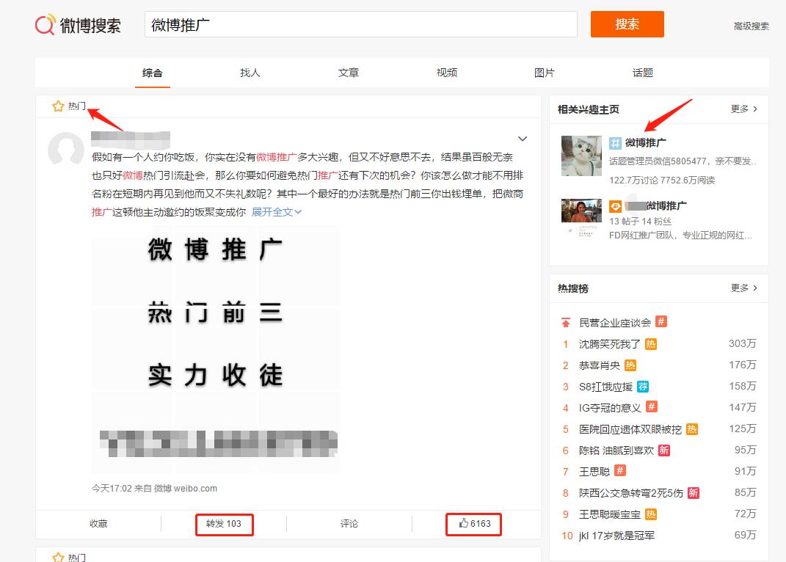The height and width of the screenshot is (562, 786).
Task: Click 转发 103 to repost
Action: pos(225,523)
